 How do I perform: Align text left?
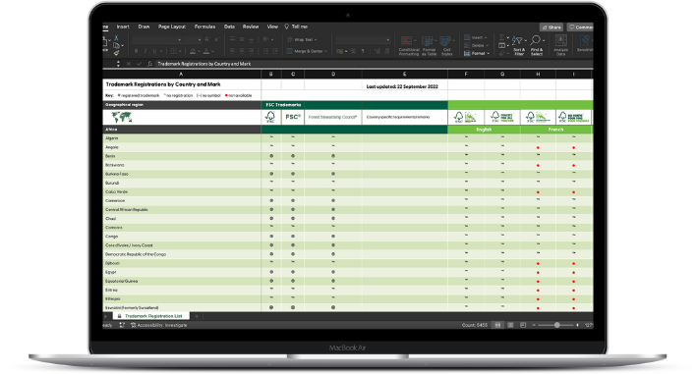point(232,51)
